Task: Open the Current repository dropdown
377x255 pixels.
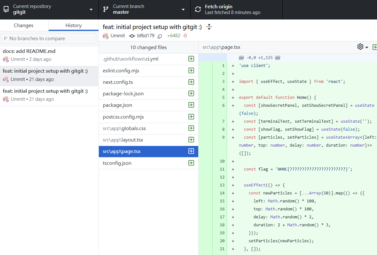Action: click(x=49, y=10)
